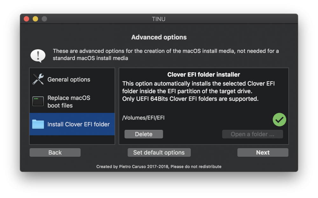The image size is (318, 198).
Task: Select the General options label
Action: [x=69, y=79]
